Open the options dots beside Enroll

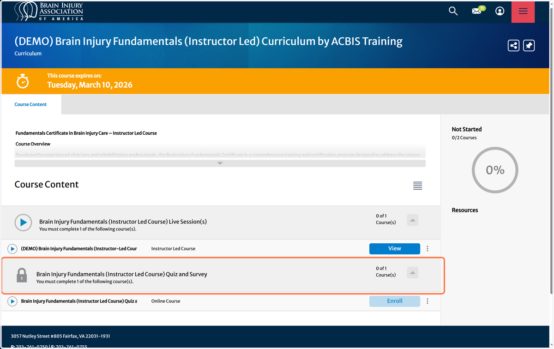pos(428,301)
